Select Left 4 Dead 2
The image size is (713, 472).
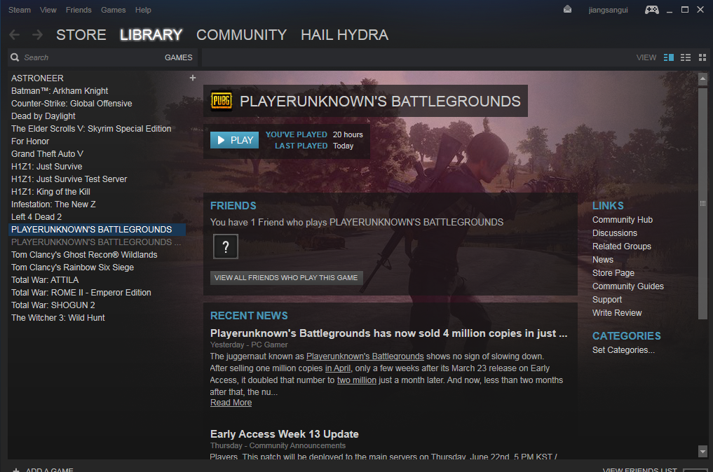coord(36,217)
